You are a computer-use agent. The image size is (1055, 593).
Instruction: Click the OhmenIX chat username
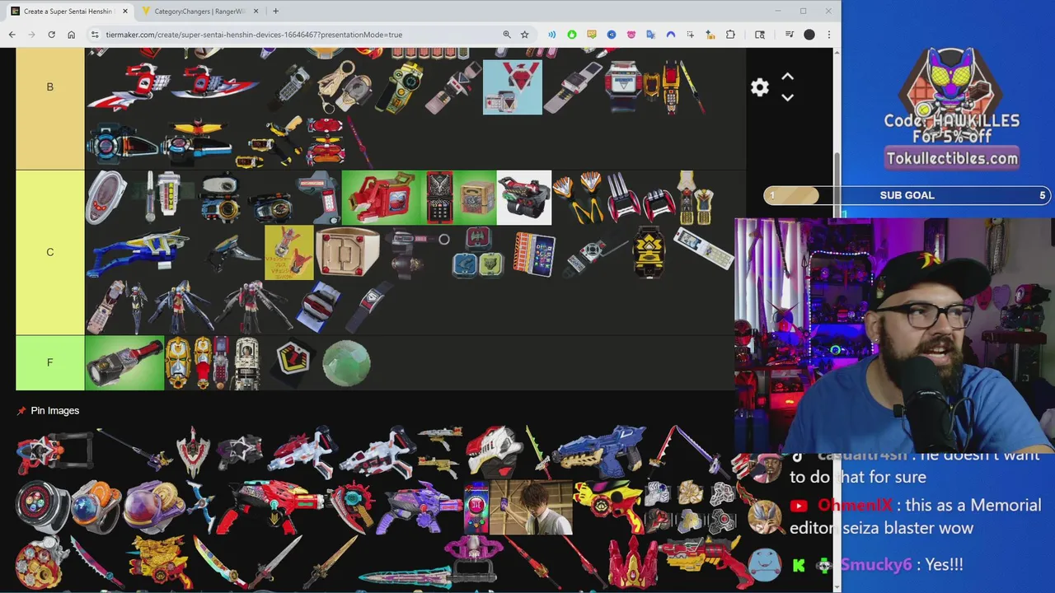(855, 505)
